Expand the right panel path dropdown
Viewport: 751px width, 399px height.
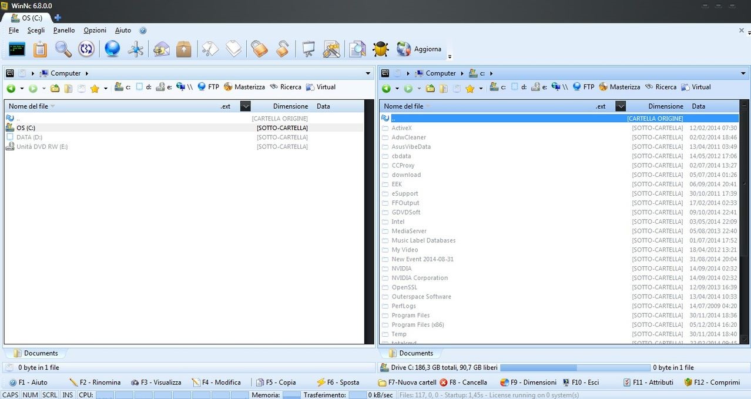[x=743, y=73]
